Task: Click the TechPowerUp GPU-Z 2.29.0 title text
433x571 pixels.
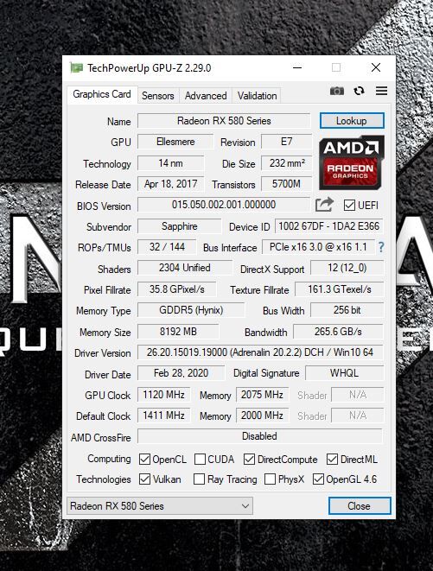Action: tap(149, 68)
